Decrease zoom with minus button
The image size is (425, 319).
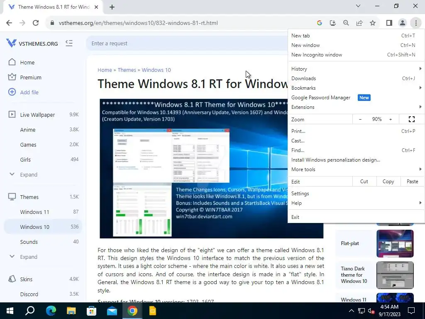click(x=360, y=119)
